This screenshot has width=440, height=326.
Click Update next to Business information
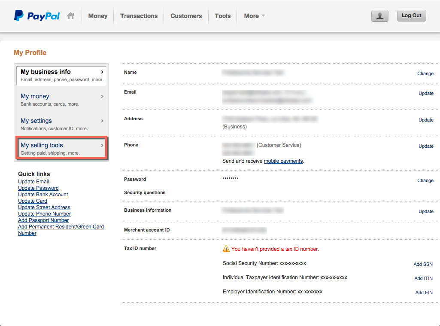[x=426, y=211]
